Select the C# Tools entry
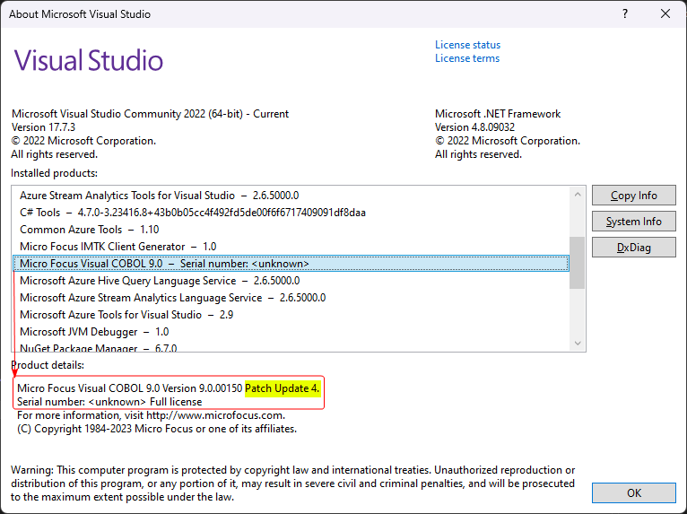 click(192, 213)
